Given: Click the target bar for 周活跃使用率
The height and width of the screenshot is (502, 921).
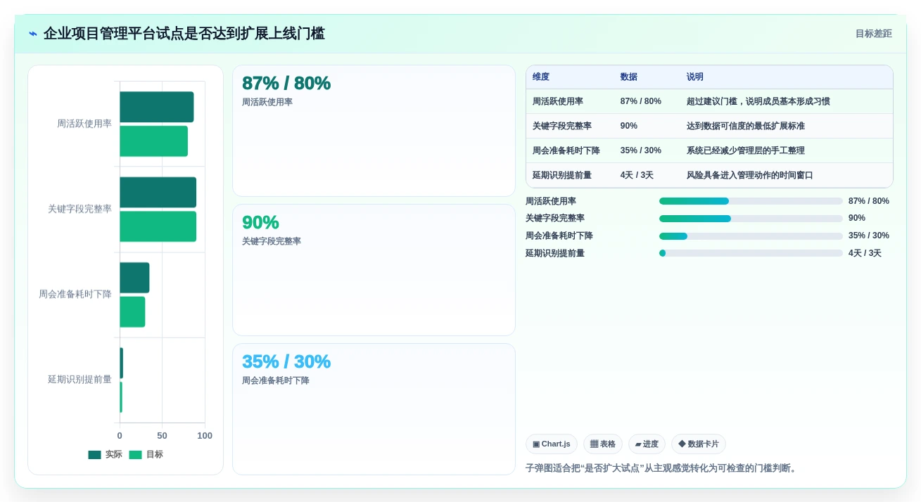Looking at the screenshot, I should click(x=153, y=141).
